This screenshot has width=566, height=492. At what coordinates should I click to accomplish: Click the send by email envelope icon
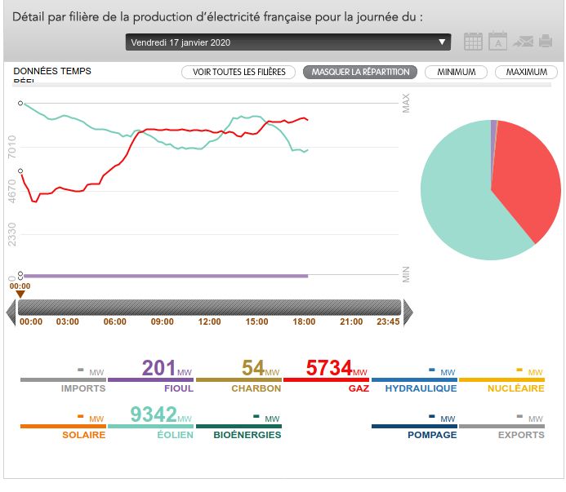[524, 42]
